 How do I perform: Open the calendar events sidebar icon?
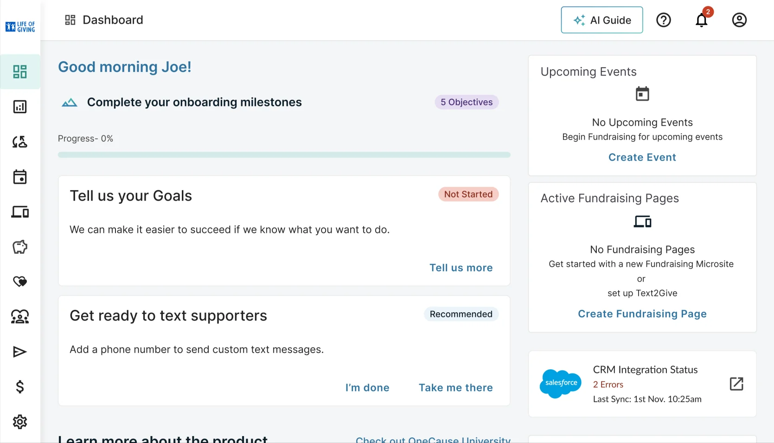point(20,177)
